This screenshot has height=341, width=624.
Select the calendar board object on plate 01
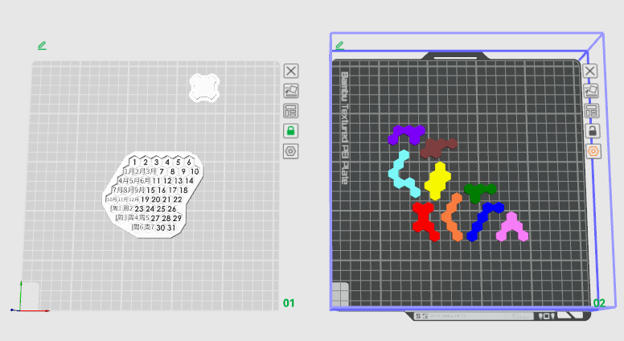coord(154,195)
